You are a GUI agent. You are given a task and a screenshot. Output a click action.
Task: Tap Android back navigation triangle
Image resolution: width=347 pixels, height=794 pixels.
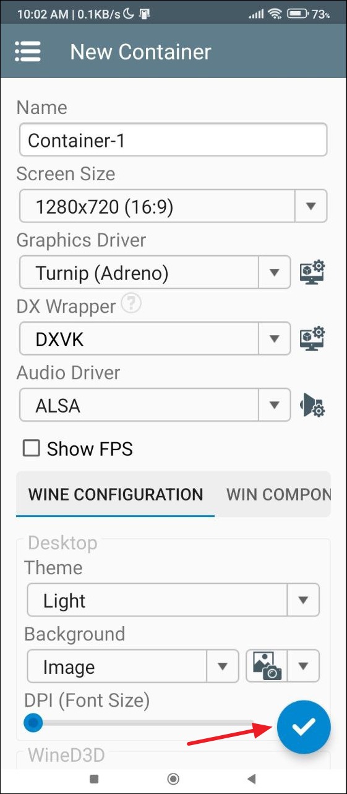pyautogui.click(x=251, y=779)
